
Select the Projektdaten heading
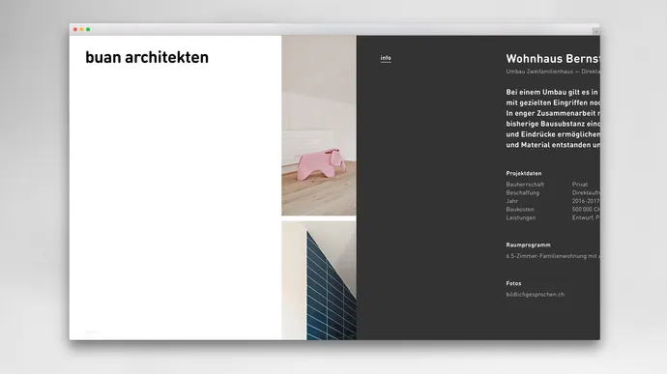524,174
